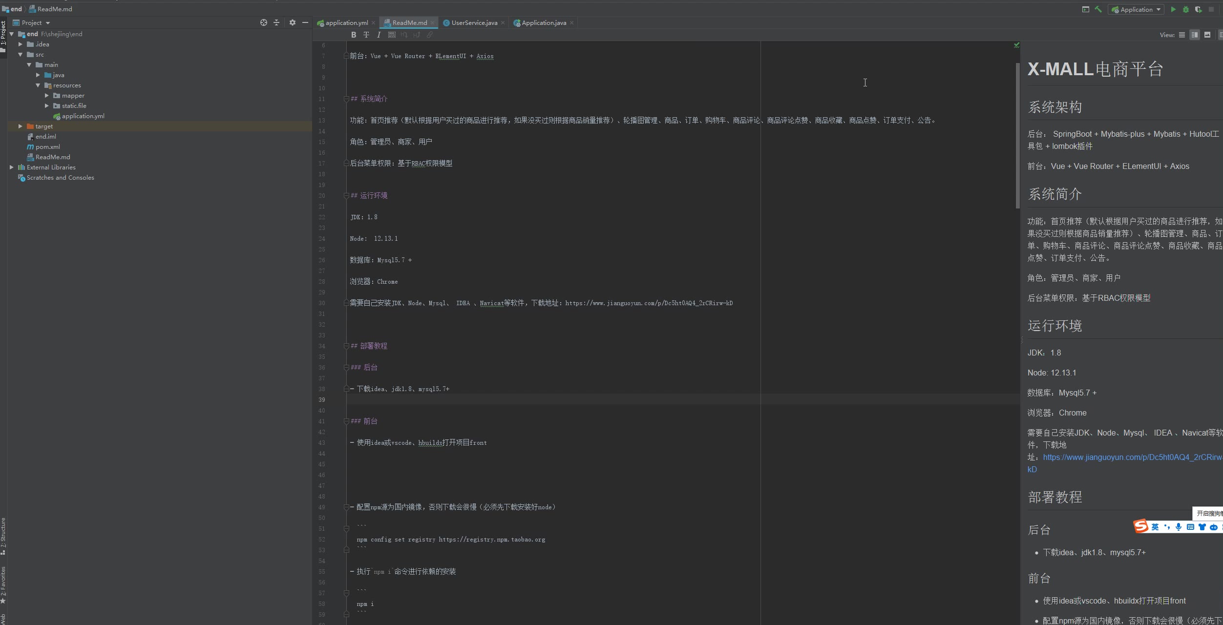Viewport: 1223px width, 625px height.
Task: Toggle monospace code formatting icon
Action: pyautogui.click(x=392, y=35)
